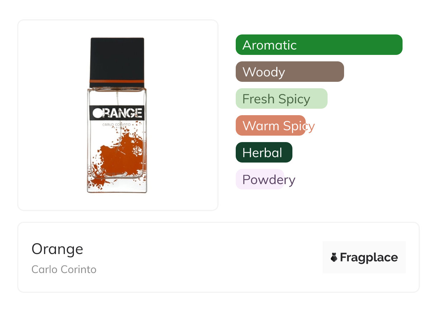Viewport: 437px width, 310px height.
Task: Click the Fragplace perfume bottle logo icon
Action: pos(334,257)
